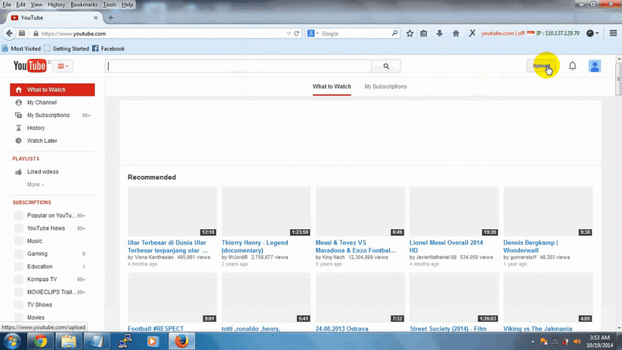The height and width of the screenshot is (350, 622).
Task: Click the X add-on toolbar icon
Action: click(471, 33)
